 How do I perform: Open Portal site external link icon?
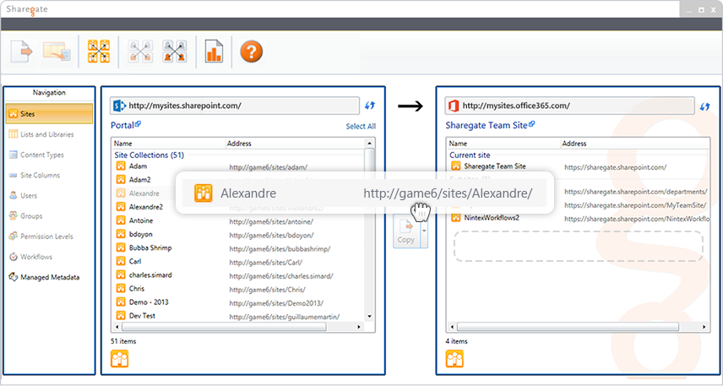pyautogui.click(x=138, y=124)
